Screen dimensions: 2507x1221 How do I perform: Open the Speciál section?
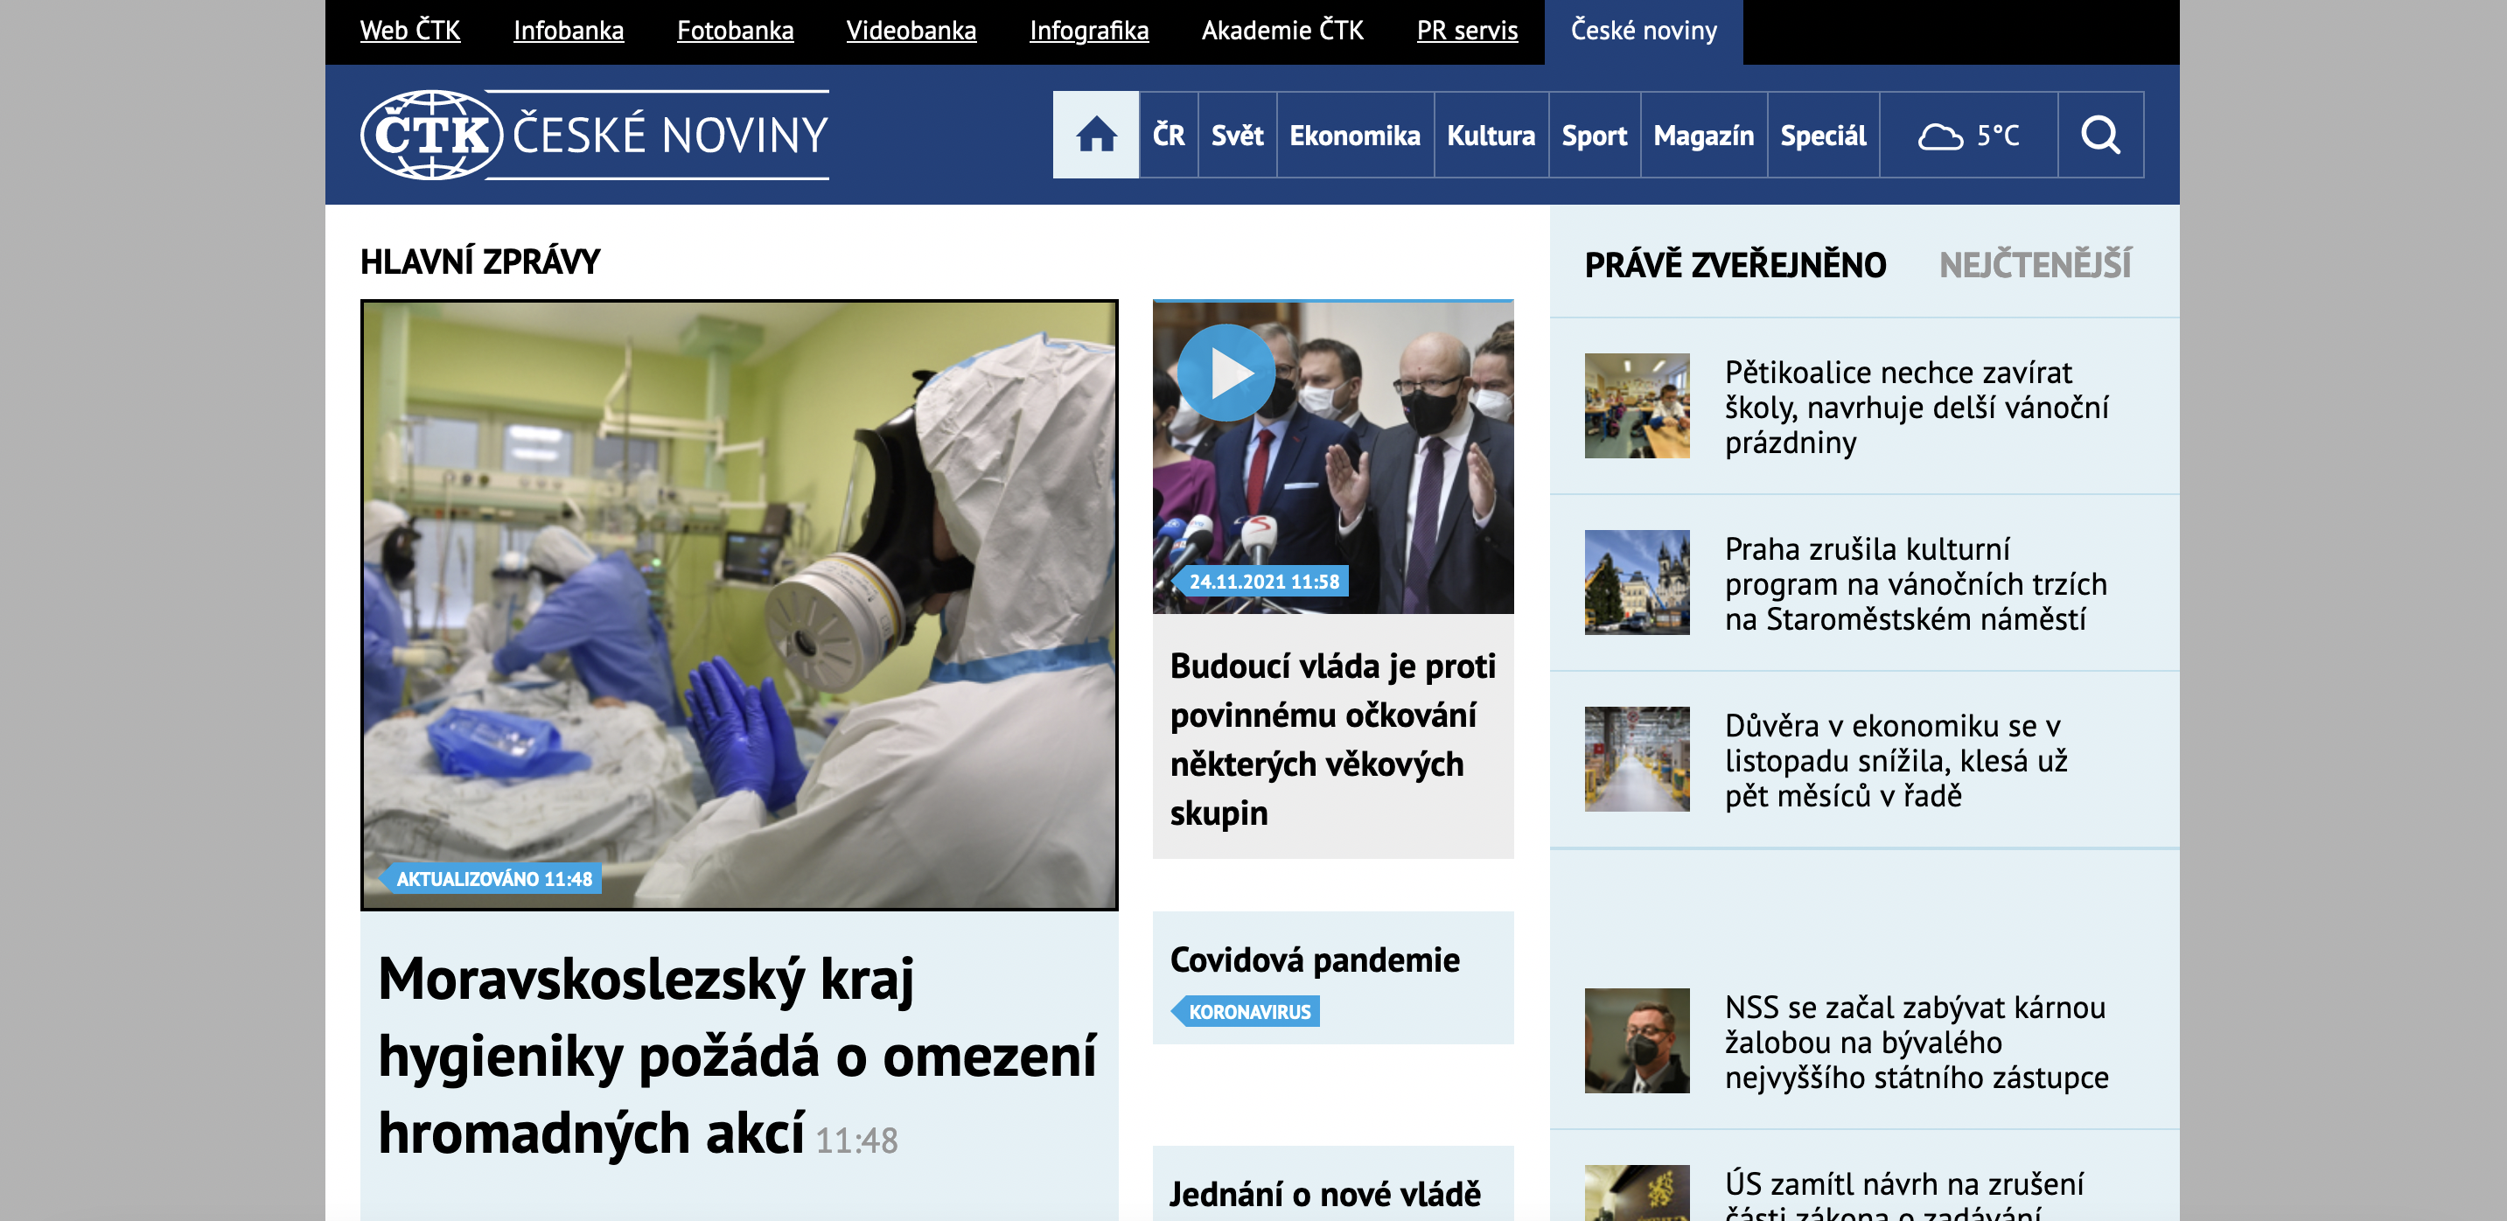(1823, 136)
